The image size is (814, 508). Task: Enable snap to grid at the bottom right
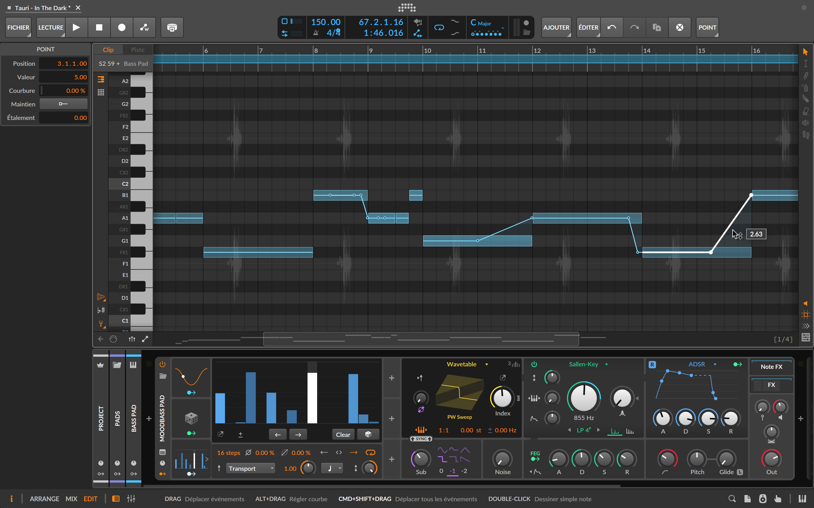[x=806, y=314]
